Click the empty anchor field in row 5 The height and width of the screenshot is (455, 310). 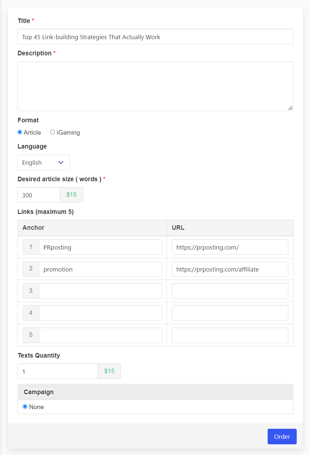click(100, 335)
